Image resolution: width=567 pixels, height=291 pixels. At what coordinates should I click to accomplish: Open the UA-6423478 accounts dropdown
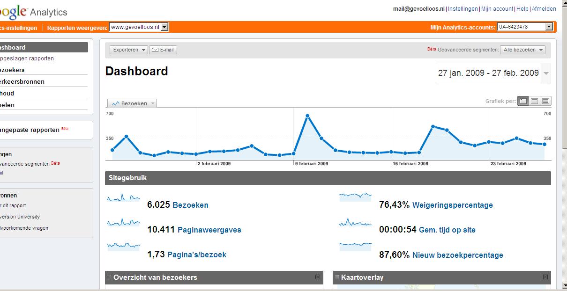(525, 27)
